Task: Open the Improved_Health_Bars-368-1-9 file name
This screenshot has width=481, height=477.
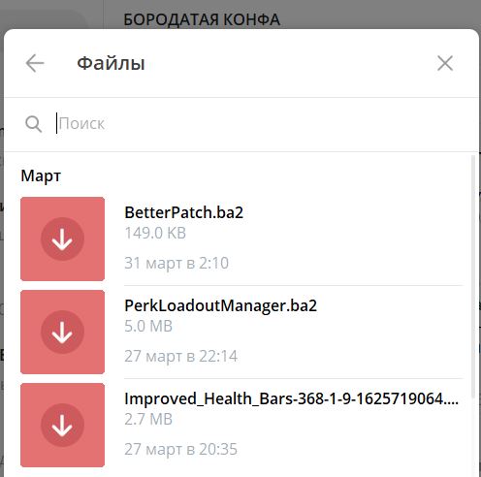Action: tap(291, 398)
